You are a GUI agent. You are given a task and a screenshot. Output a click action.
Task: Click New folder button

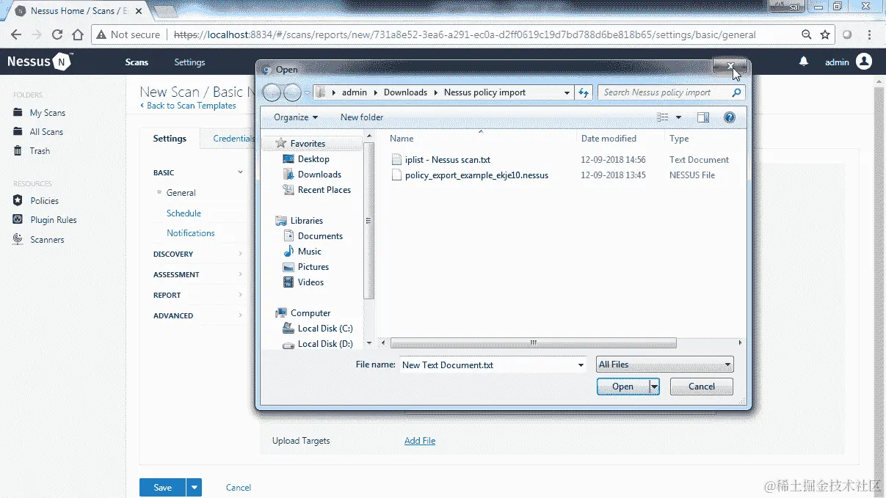pos(362,117)
